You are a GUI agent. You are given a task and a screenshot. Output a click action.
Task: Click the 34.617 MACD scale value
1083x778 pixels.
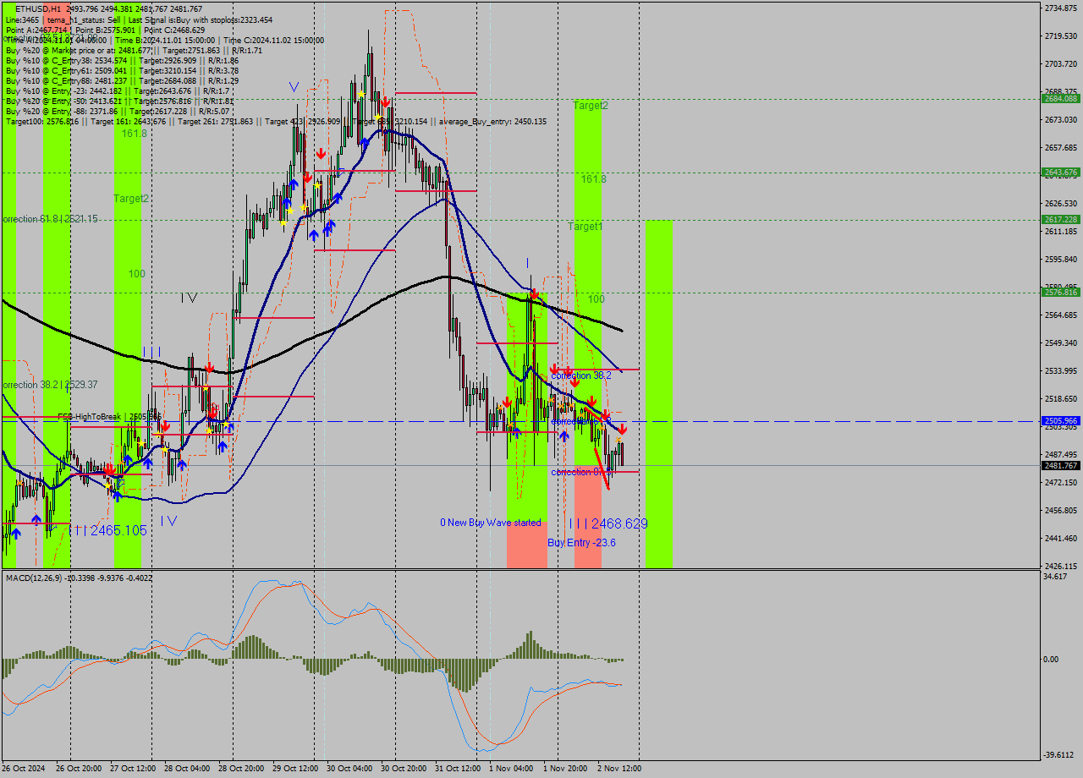(1056, 577)
